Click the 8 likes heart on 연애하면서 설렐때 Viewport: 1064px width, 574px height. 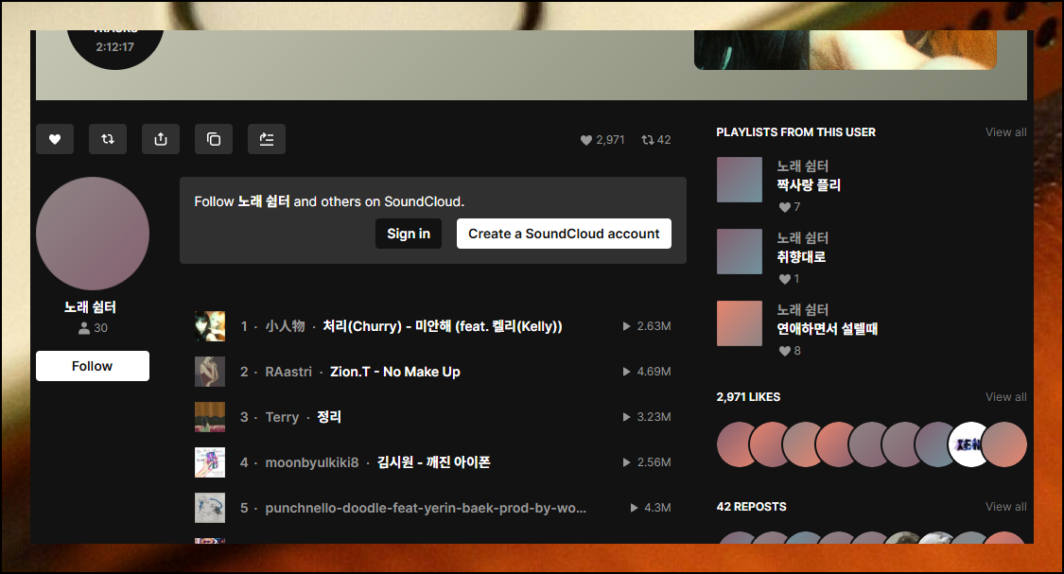coord(789,351)
